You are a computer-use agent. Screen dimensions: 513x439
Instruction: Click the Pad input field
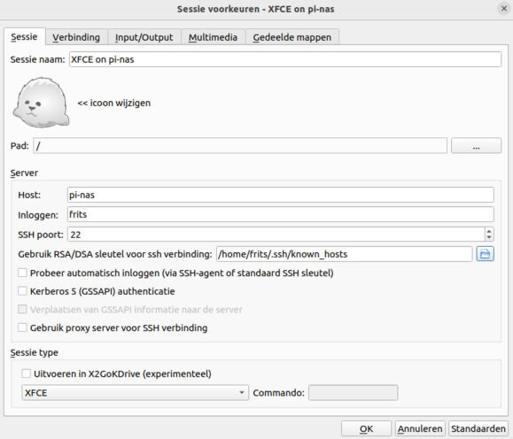(240, 145)
